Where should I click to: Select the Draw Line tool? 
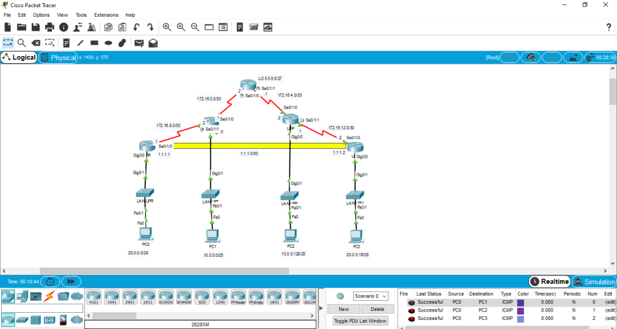(x=80, y=43)
